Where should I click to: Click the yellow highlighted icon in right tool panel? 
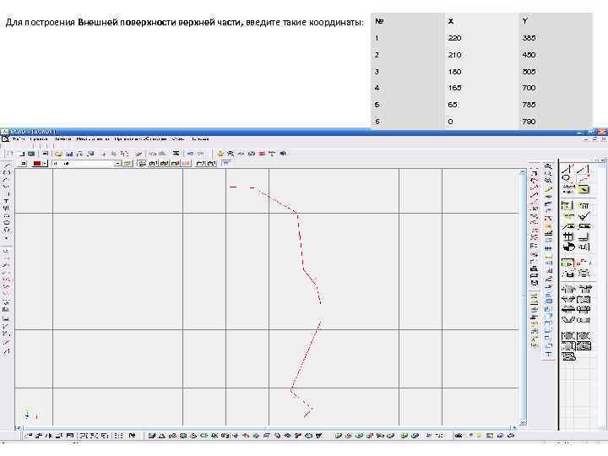(584, 189)
